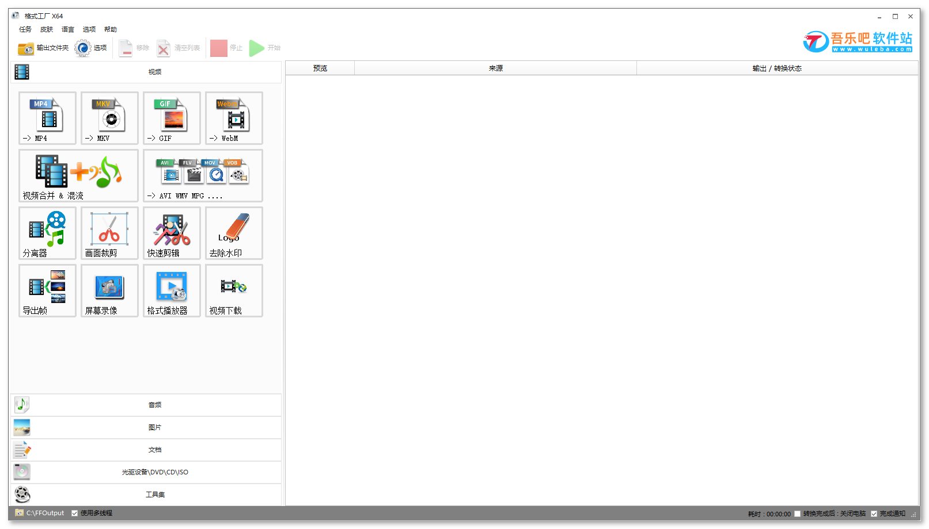Click the C:\FFOutput path in status bar
This screenshot has height=529, width=929.
click(x=45, y=513)
